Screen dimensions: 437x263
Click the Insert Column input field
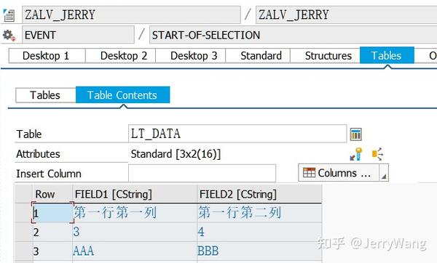(202, 174)
